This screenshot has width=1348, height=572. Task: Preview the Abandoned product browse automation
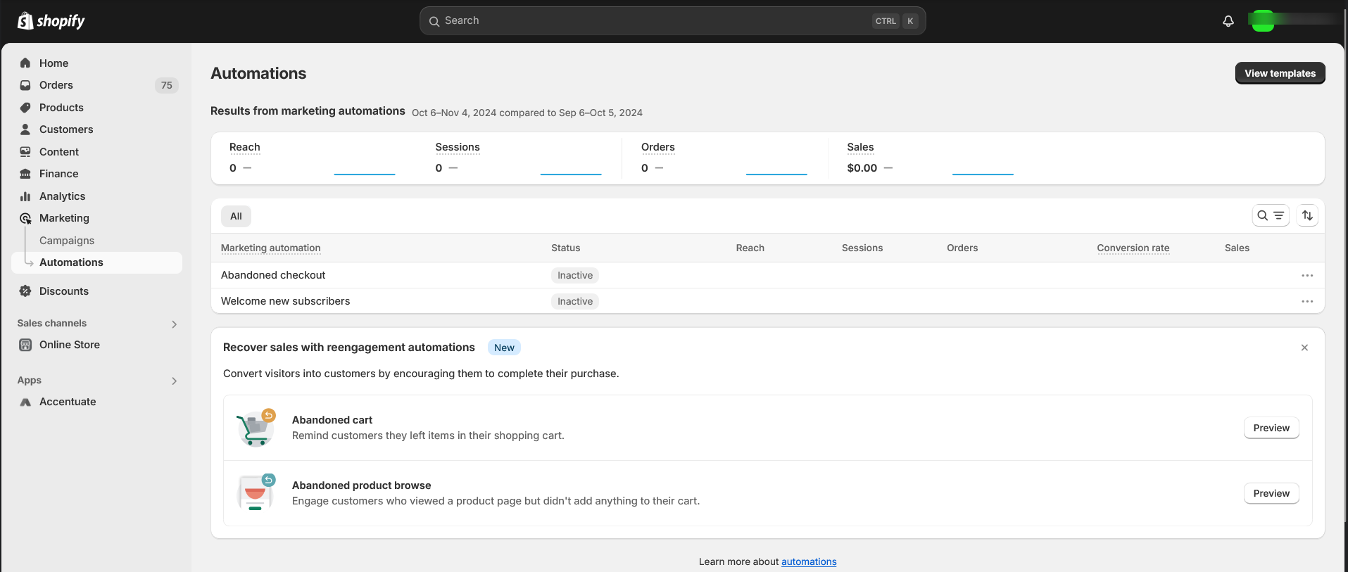[1271, 493]
